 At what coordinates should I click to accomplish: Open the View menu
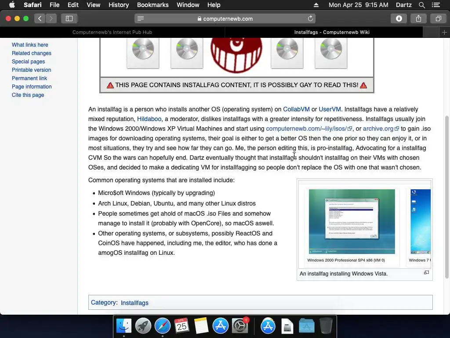tap(94, 5)
